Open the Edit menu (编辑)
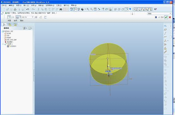 point(11,5)
